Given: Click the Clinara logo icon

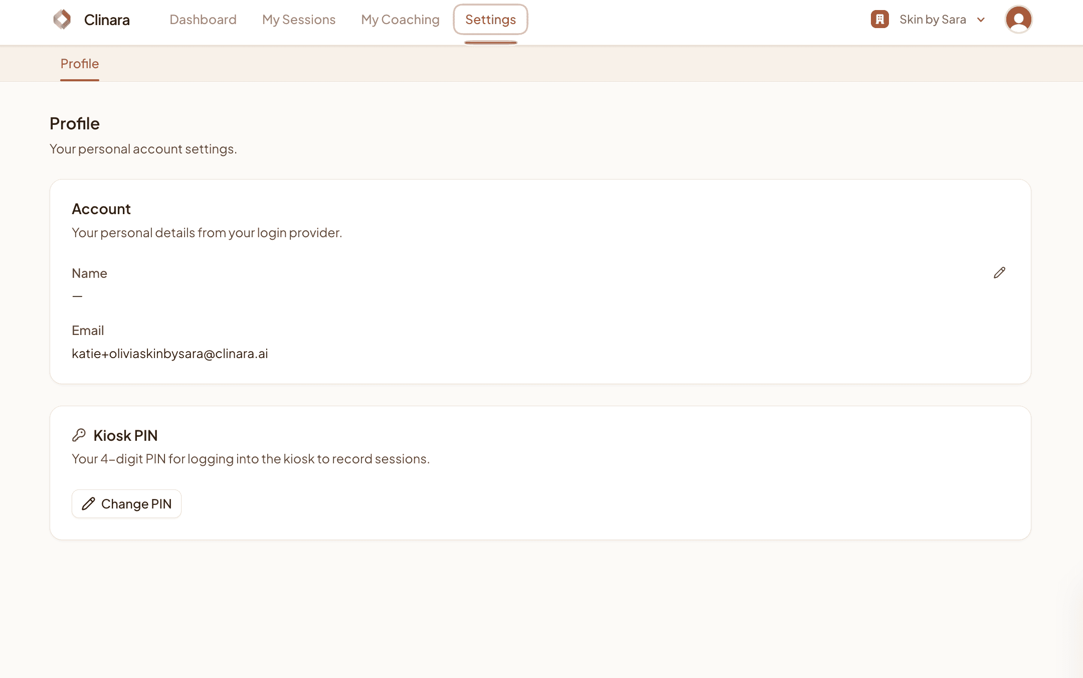Looking at the screenshot, I should coord(62,20).
